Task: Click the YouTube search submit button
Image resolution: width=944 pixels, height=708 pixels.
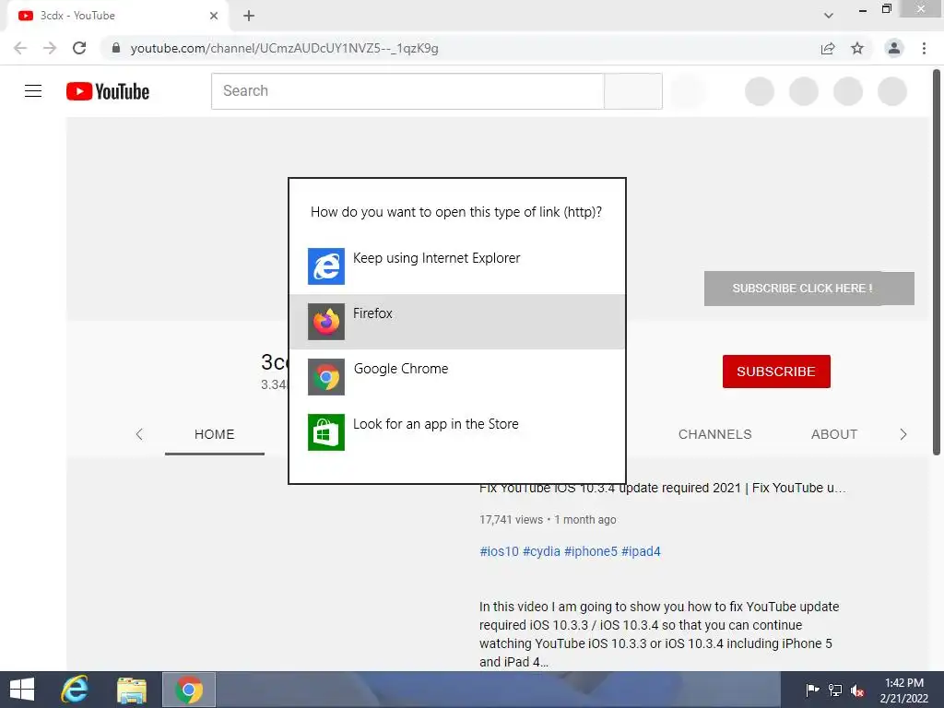Action: click(x=633, y=91)
